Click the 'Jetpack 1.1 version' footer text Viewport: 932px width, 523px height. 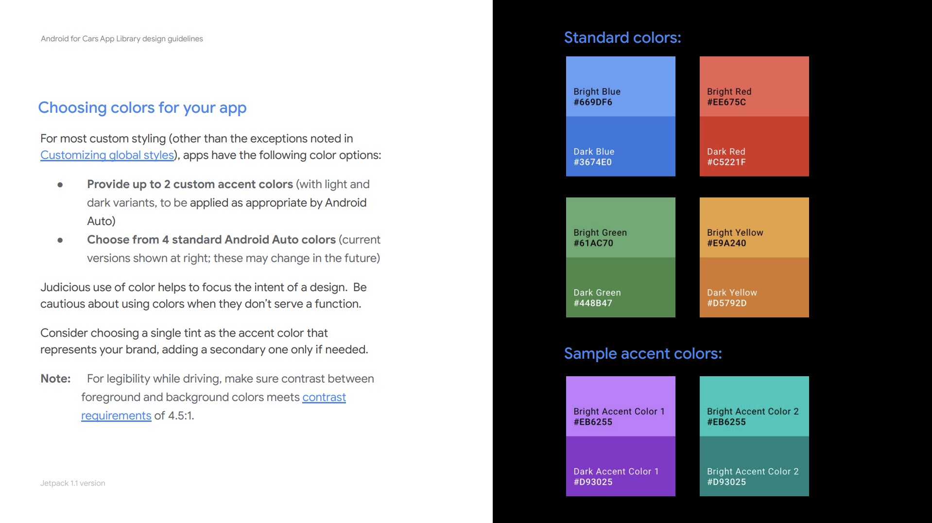pos(73,483)
